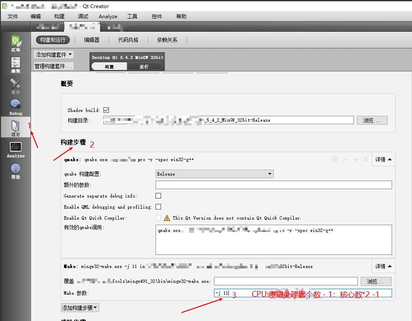Image resolution: width=412 pixels, height=321 pixels.
Task: Click the effective qmake call text box
Action: click(x=273, y=240)
